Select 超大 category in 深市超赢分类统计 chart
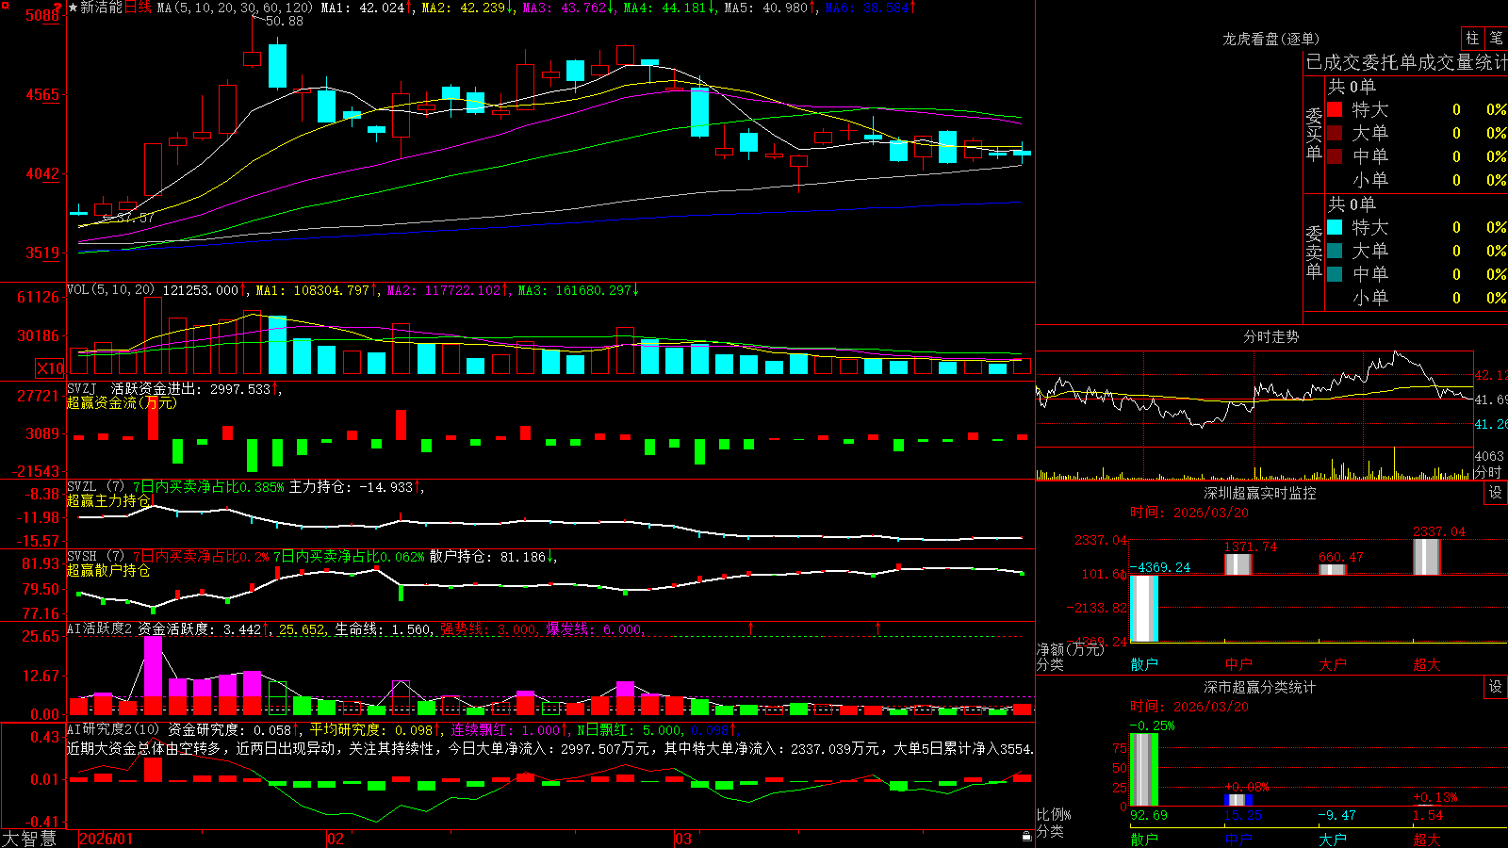The height and width of the screenshot is (848, 1508). pyautogui.click(x=1427, y=839)
